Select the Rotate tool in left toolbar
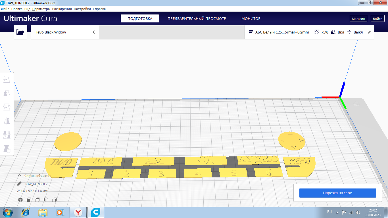 pos(7,107)
